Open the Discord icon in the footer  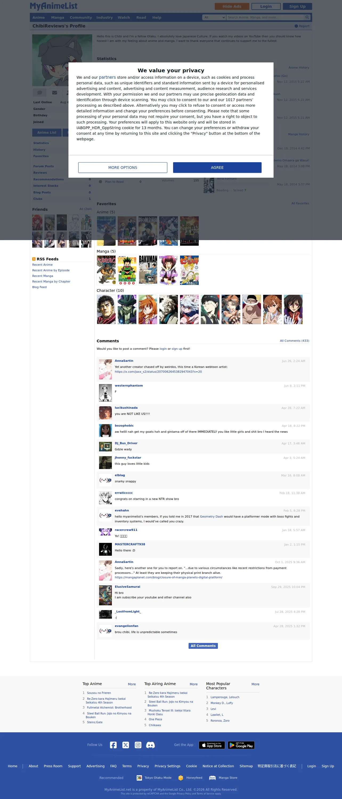tap(150, 745)
